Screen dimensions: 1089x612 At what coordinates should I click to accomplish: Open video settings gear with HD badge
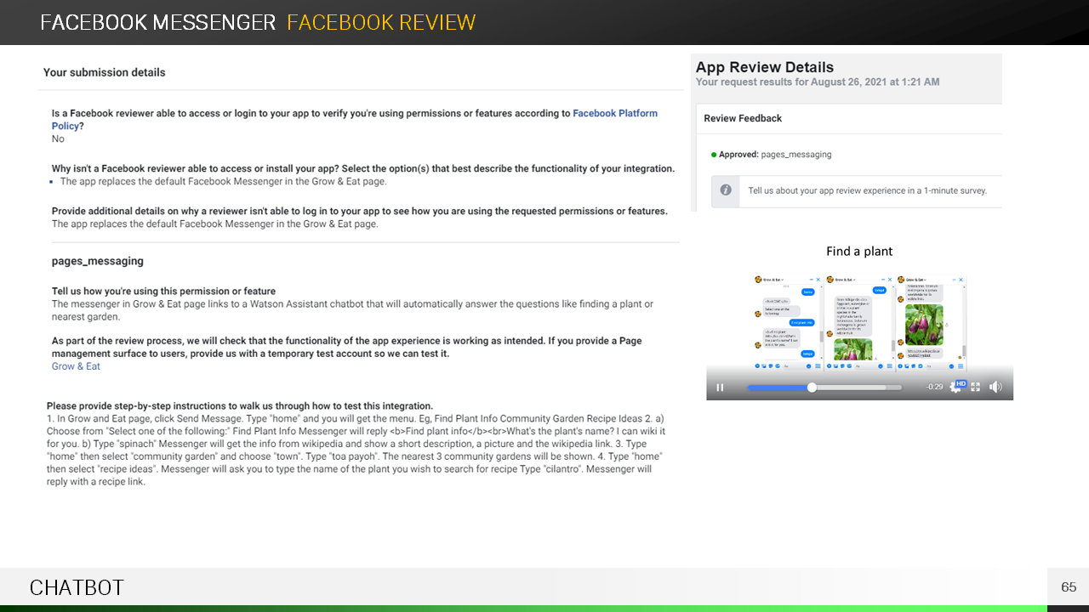(x=955, y=388)
